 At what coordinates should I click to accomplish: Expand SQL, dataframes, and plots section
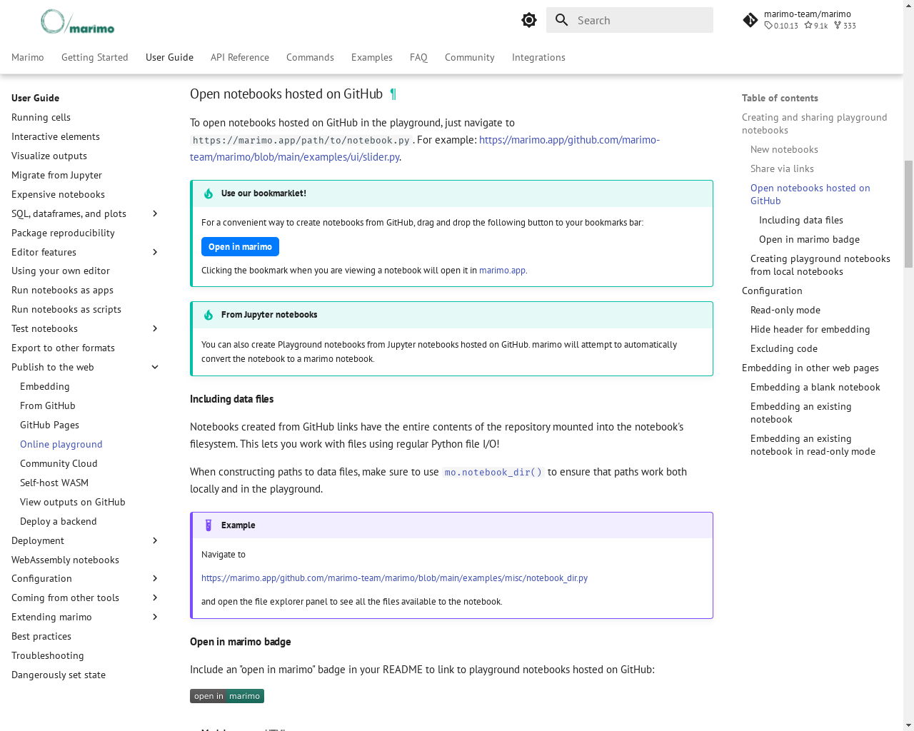[x=155, y=213]
